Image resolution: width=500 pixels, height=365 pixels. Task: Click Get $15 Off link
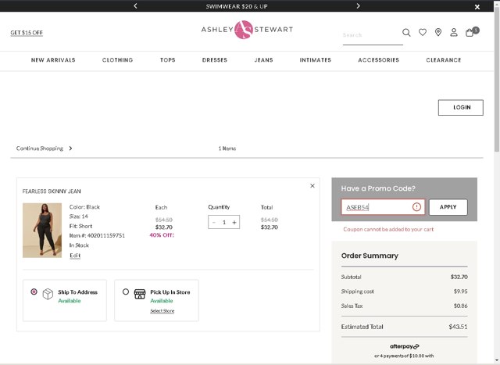pyautogui.click(x=27, y=33)
